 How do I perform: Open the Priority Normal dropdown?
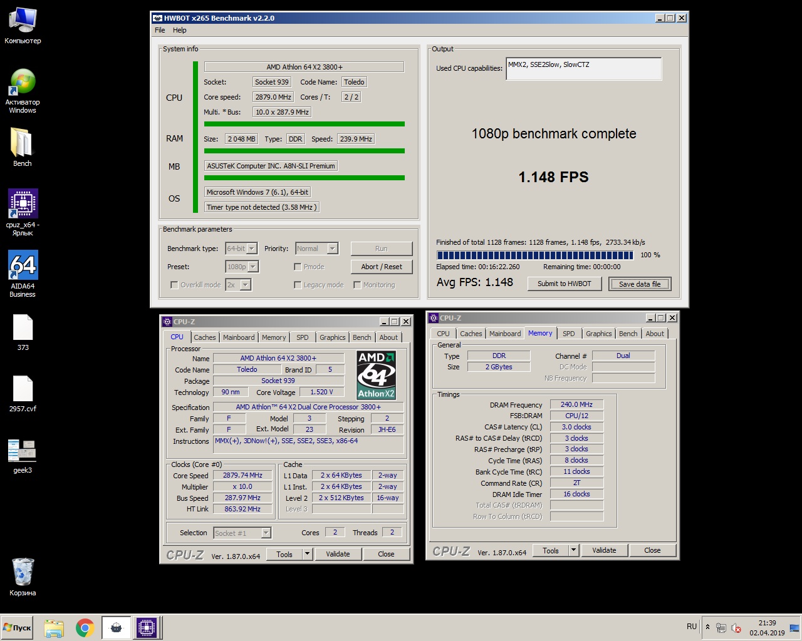(x=333, y=249)
